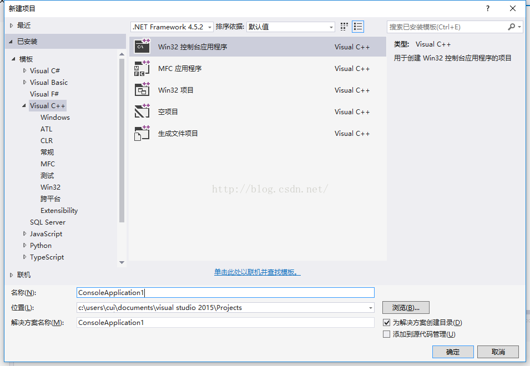Screen dimensions: 530x366
Task: Select ATL under Visual C++
Action: coord(46,129)
